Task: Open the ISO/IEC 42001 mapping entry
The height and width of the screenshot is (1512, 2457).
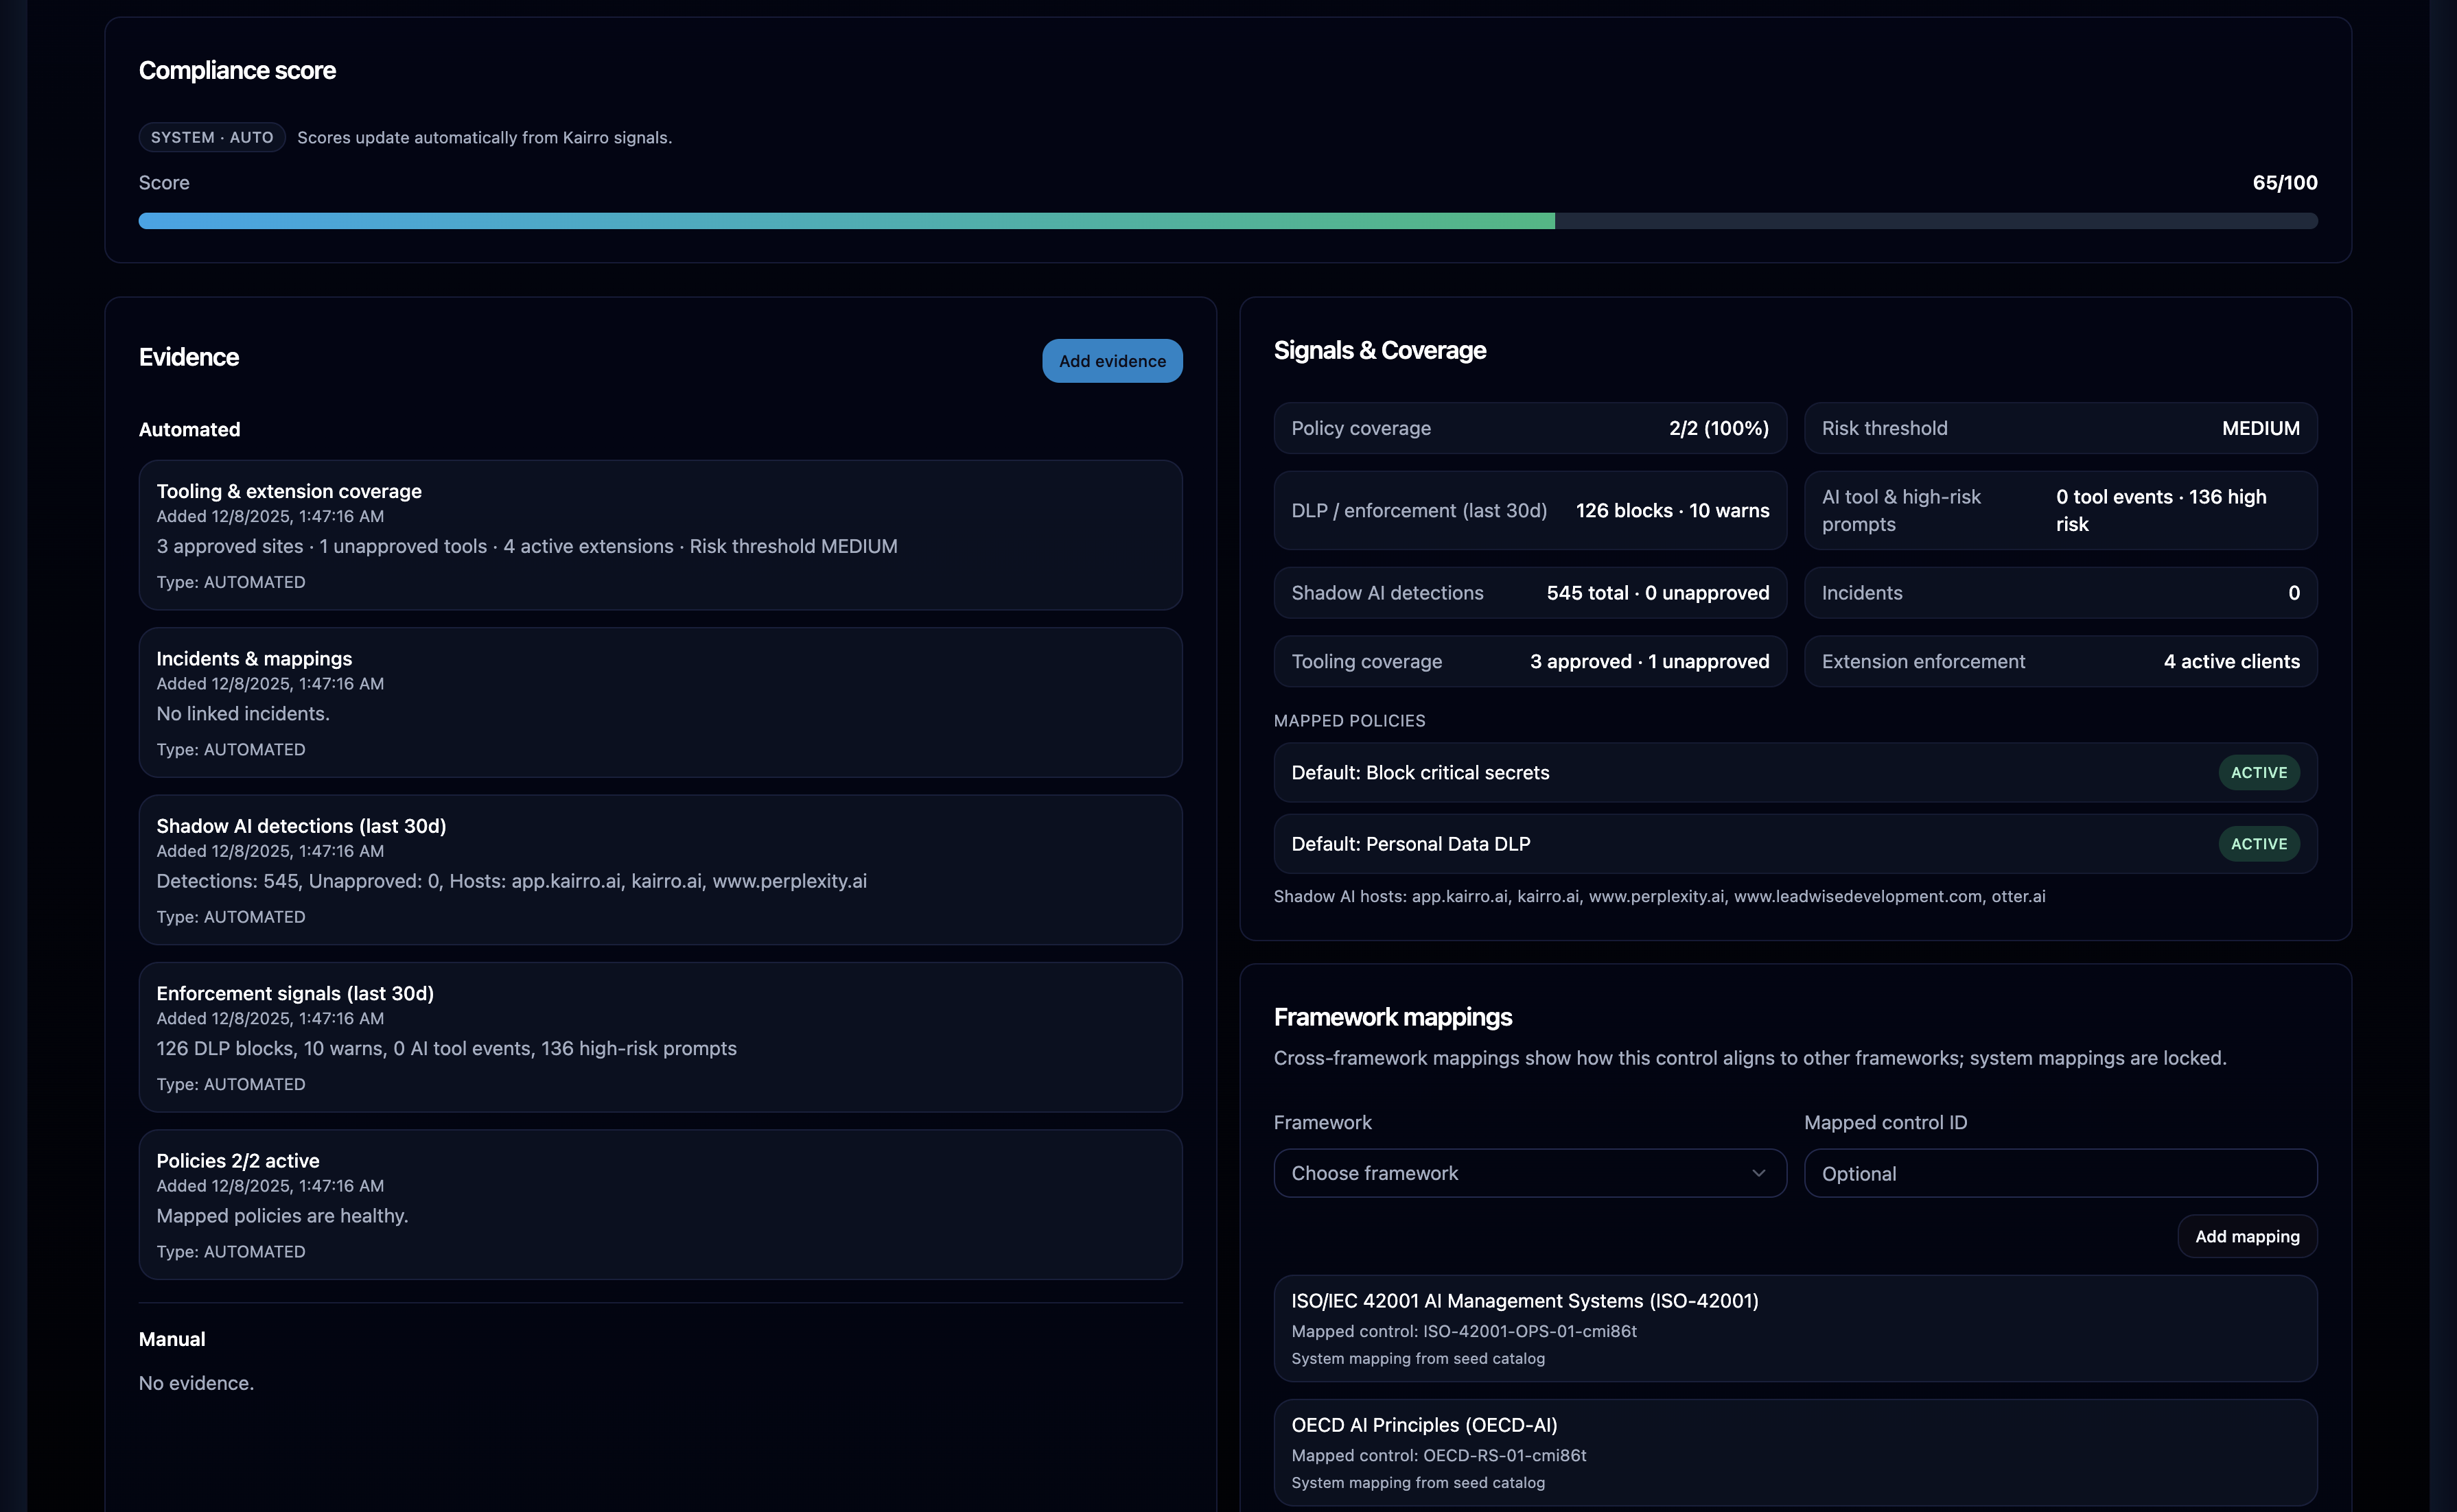Action: (1795, 1329)
